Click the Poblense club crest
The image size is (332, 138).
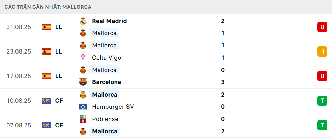click(x=83, y=119)
